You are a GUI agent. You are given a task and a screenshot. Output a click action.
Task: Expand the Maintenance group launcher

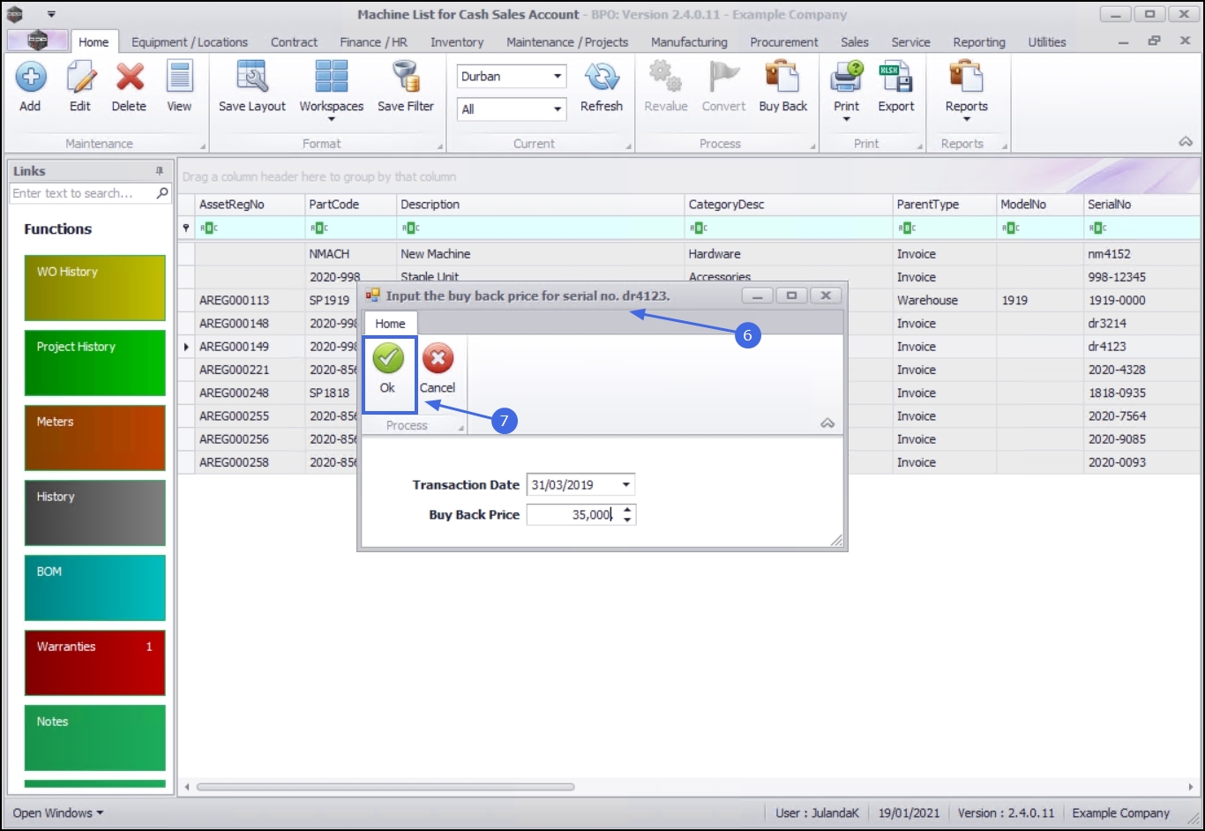pos(203,146)
